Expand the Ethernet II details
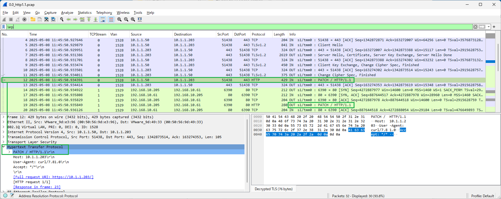 [4, 122]
